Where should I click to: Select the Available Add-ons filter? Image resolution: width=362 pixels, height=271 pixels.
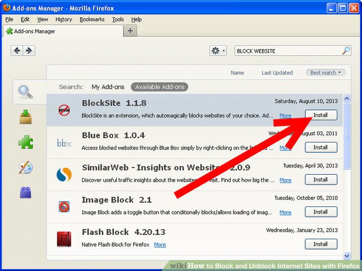tap(160, 87)
